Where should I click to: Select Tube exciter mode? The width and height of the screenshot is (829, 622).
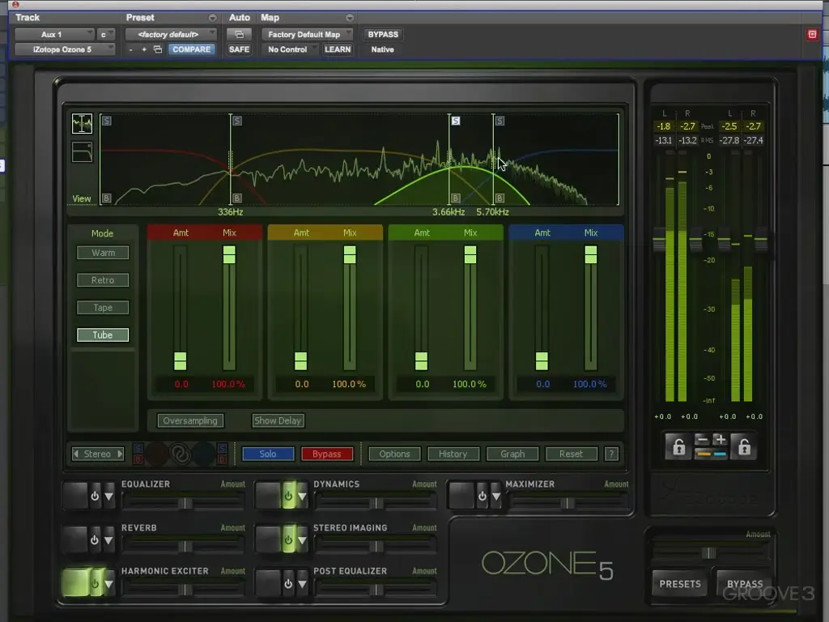coord(103,335)
